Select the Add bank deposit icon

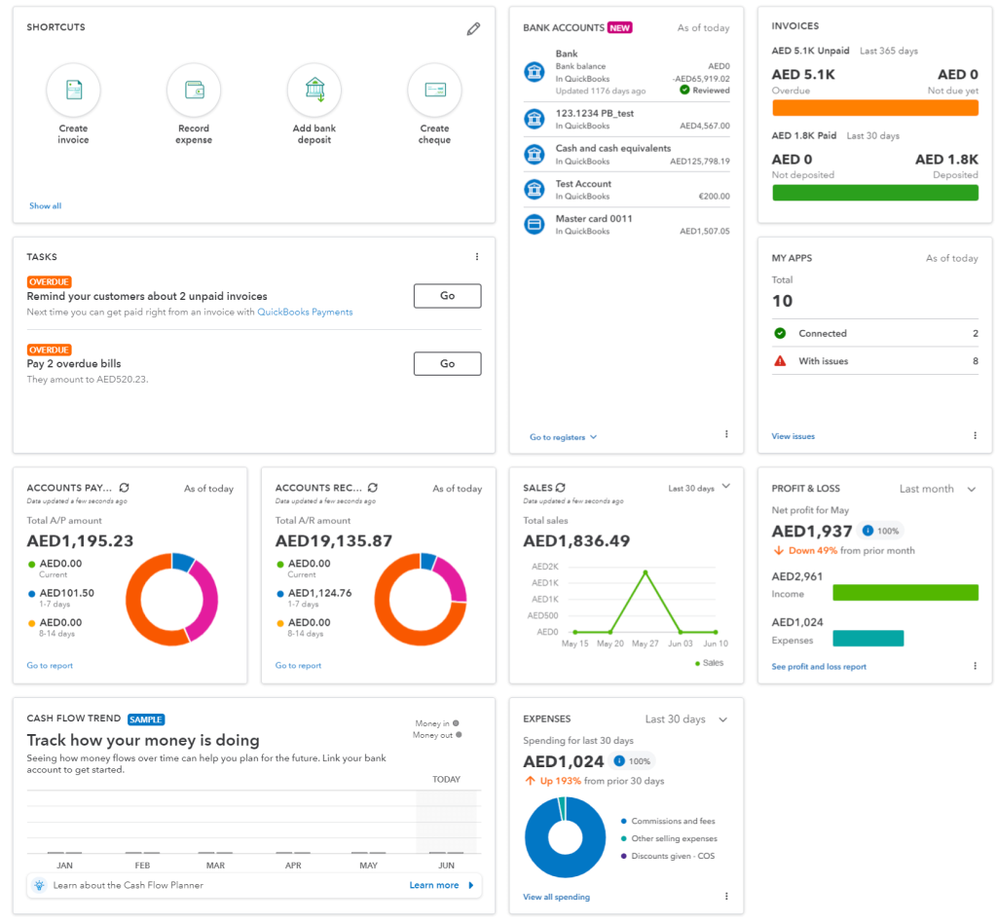coord(314,91)
